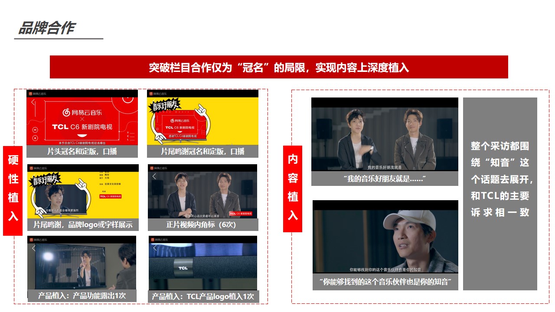Click the caption 正片视频内角标（6次）

point(203,224)
